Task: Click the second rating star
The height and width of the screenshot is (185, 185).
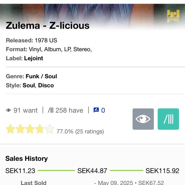Action: pos(20,129)
